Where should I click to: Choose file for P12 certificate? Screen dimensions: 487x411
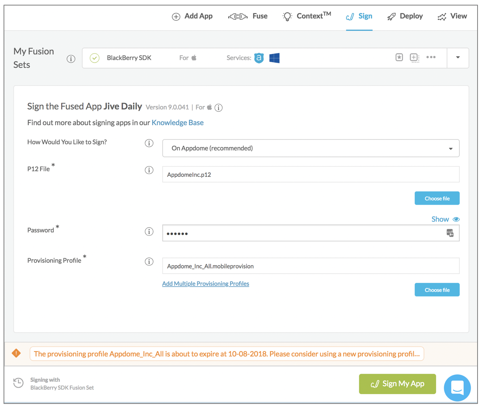[437, 198]
